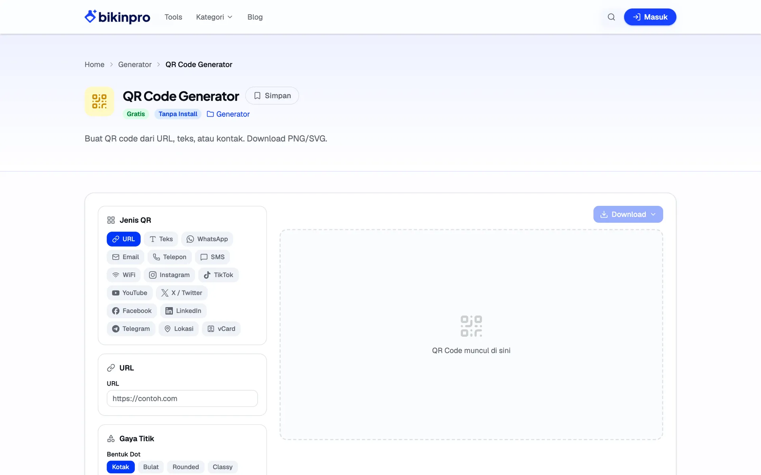Viewport: 761px width, 475px height.
Task: Click the bikinpro logo
Action: tap(117, 17)
